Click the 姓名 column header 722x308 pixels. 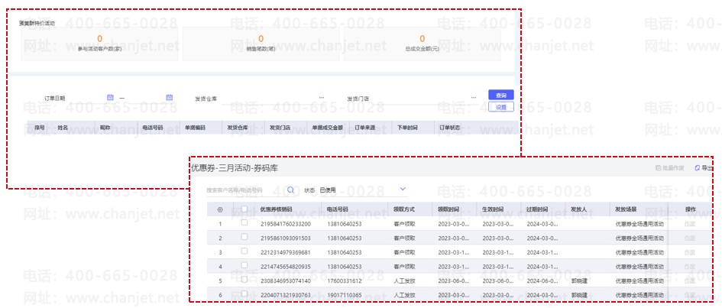tap(63, 128)
